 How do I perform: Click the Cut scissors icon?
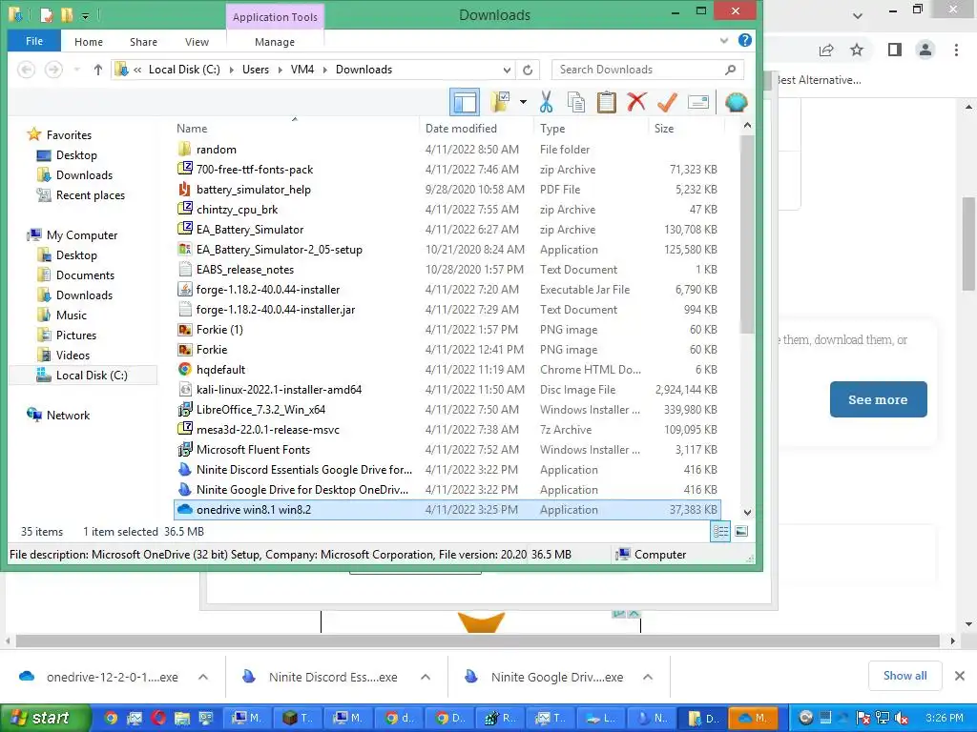547,102
